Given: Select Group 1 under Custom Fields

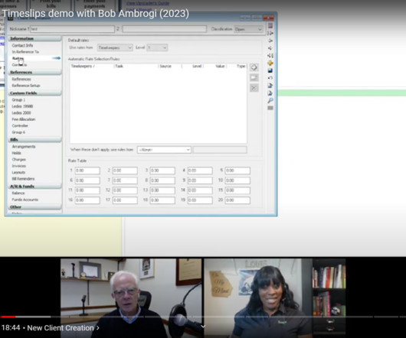Looking at the screenshot, I should point(18,99).
